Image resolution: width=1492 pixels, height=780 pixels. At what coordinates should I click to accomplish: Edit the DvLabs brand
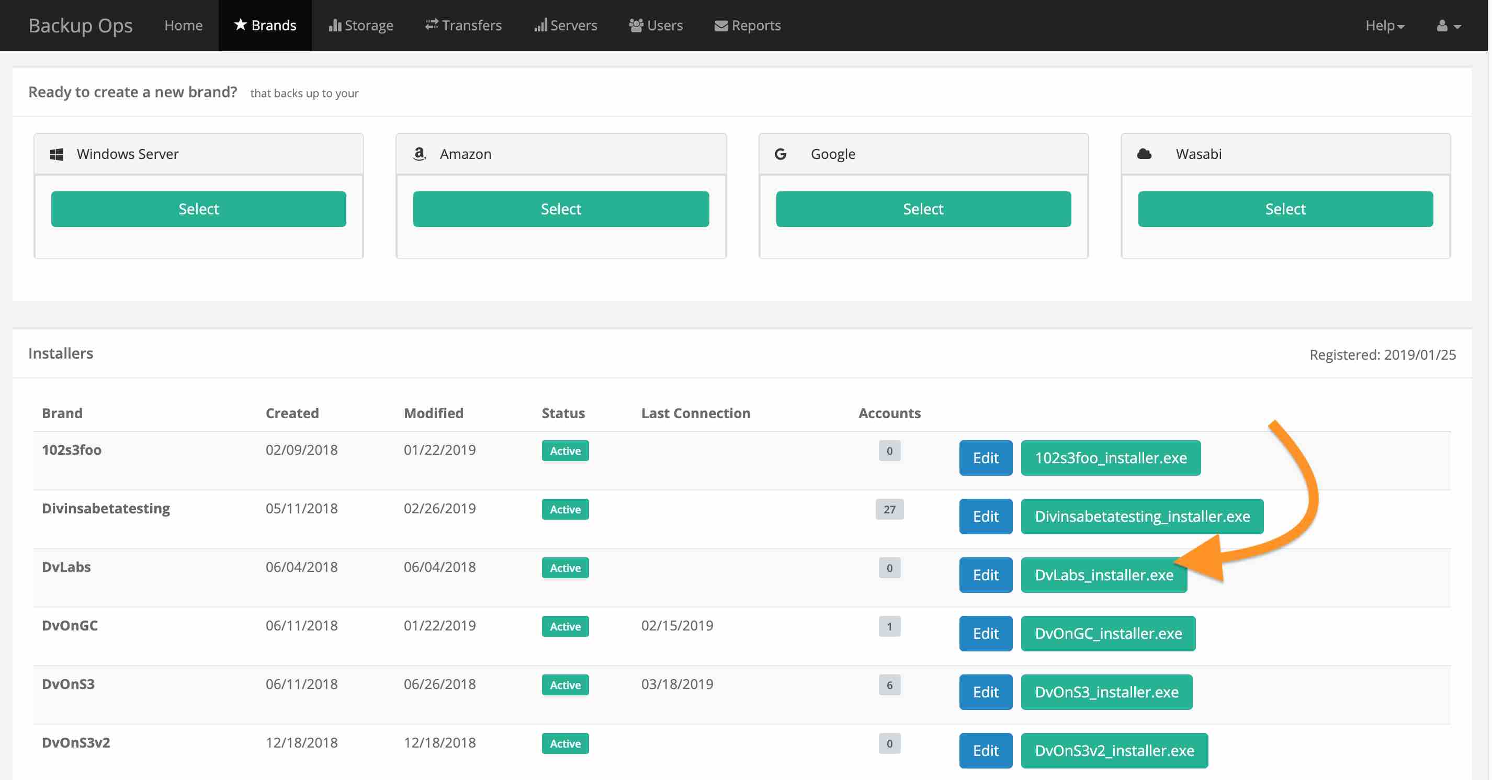985,575
